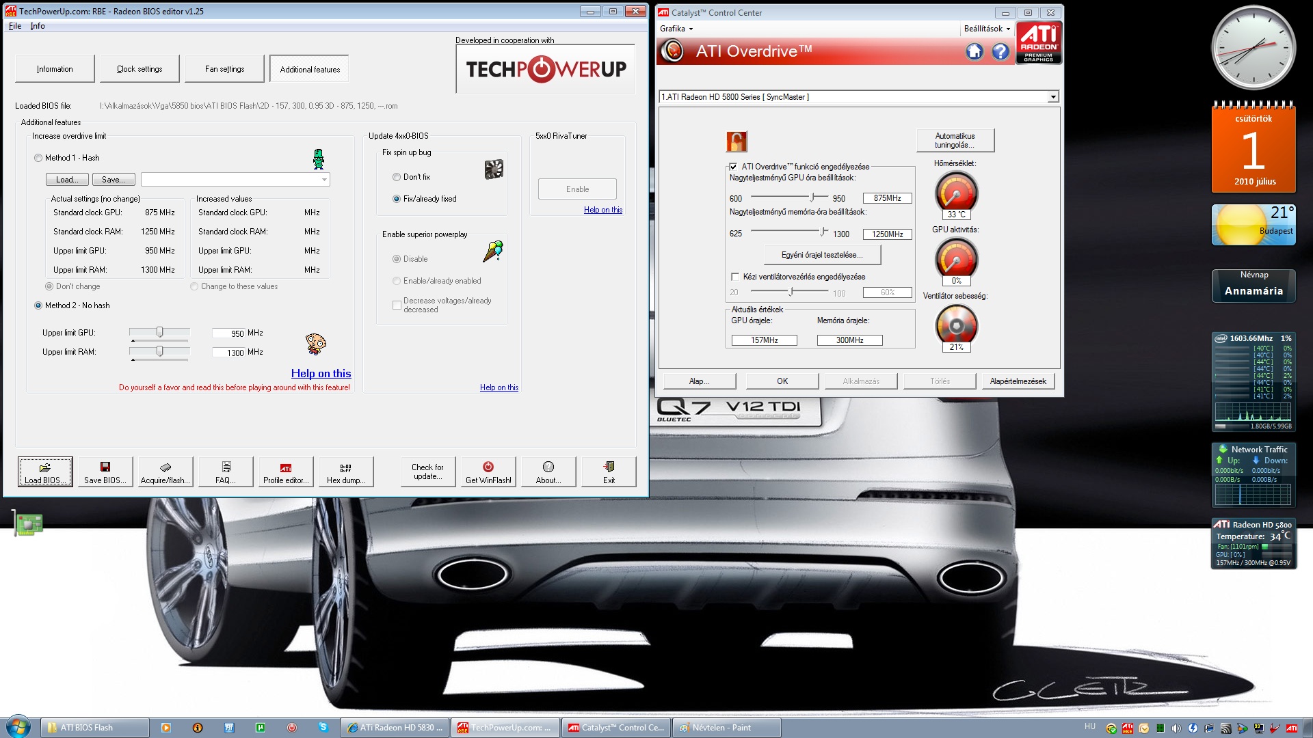Image resolution: width=1313 pixels, height=738 pixels.
Task: Click Check for update button
Action: click(x=427, y=471)
